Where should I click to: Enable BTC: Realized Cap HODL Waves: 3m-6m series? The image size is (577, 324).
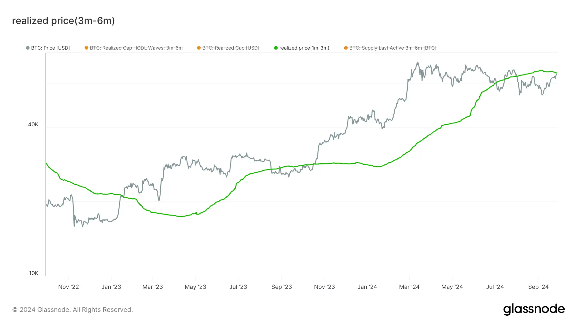(134, 48)
